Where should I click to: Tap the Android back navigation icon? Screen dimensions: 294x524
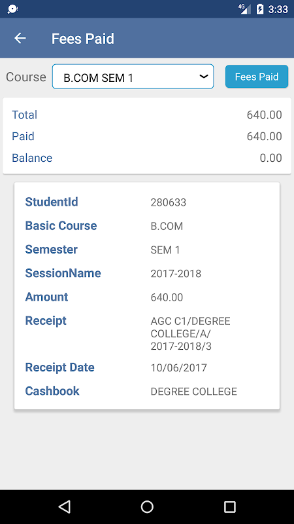click(64, 506)
